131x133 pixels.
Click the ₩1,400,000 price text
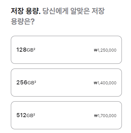[x=105, y=83]
